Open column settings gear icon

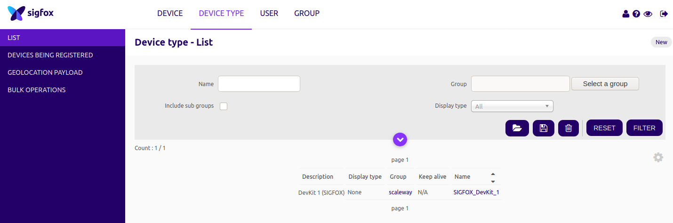click(658, 158)
